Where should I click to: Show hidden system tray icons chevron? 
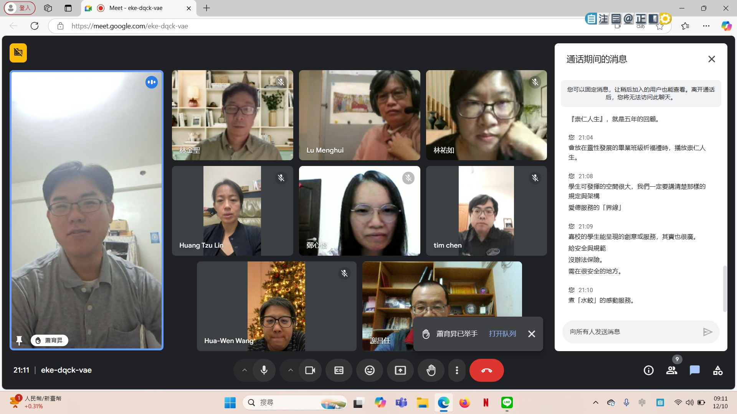(x=596, y=402)
